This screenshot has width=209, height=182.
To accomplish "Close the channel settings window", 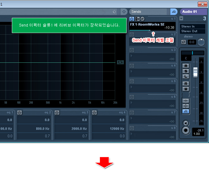I will 202,4.
